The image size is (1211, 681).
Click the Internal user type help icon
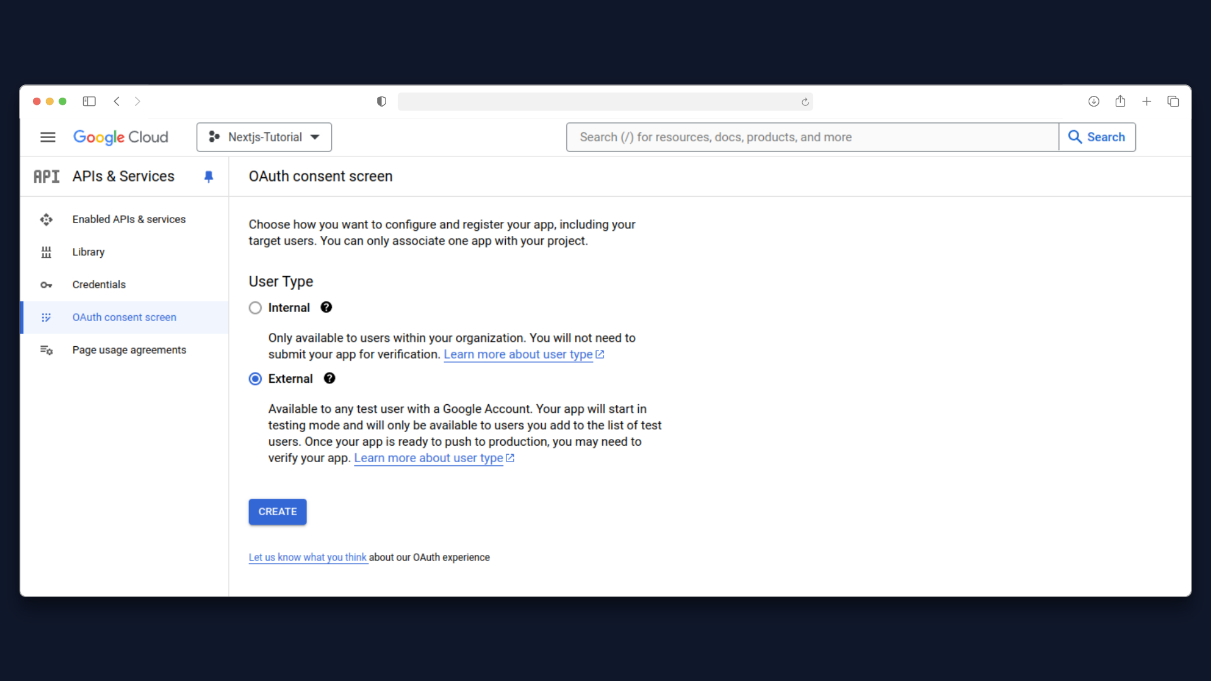point(326,307)
